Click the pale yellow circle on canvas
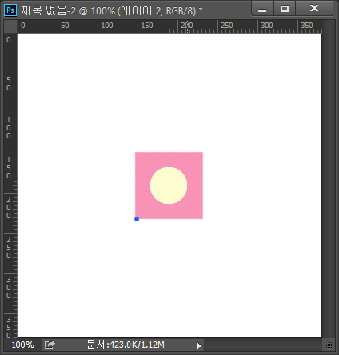This screenshot has height=355, width=339. pos(169,185)
